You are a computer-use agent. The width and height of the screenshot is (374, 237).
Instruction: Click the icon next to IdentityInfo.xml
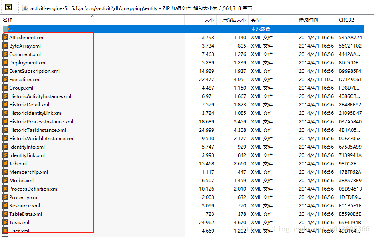click(5, 147)
